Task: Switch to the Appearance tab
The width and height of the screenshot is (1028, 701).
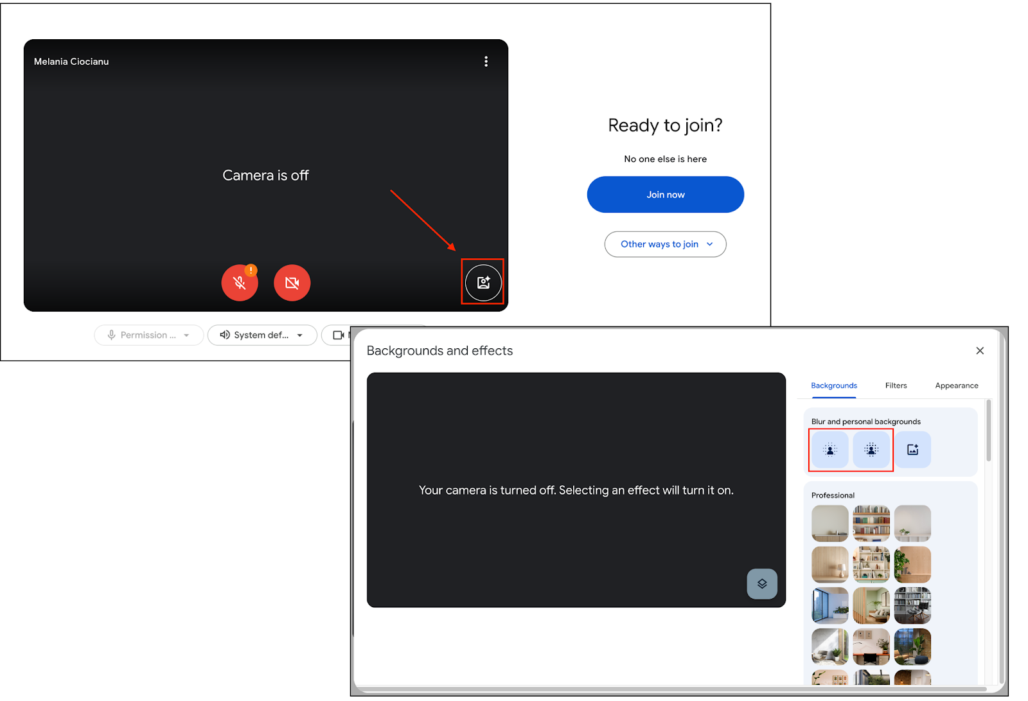Action: [956, 386]
